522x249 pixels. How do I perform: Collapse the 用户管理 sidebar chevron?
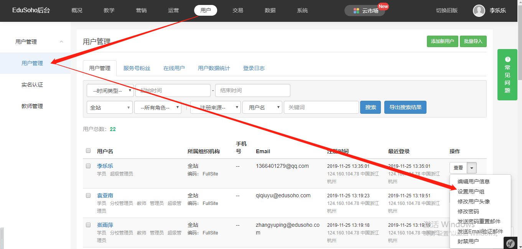pyautogui.click(x=61, y=42)
